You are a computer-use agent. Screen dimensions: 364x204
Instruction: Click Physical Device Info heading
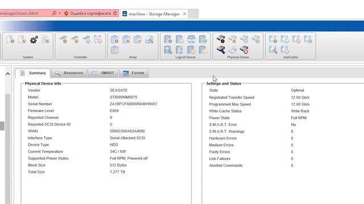(x=43, y=83)
